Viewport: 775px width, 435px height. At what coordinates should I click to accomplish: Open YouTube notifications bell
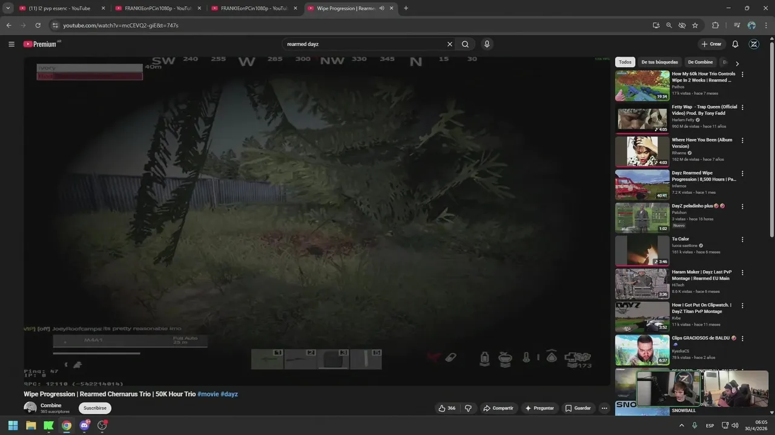tap(735, 44)
